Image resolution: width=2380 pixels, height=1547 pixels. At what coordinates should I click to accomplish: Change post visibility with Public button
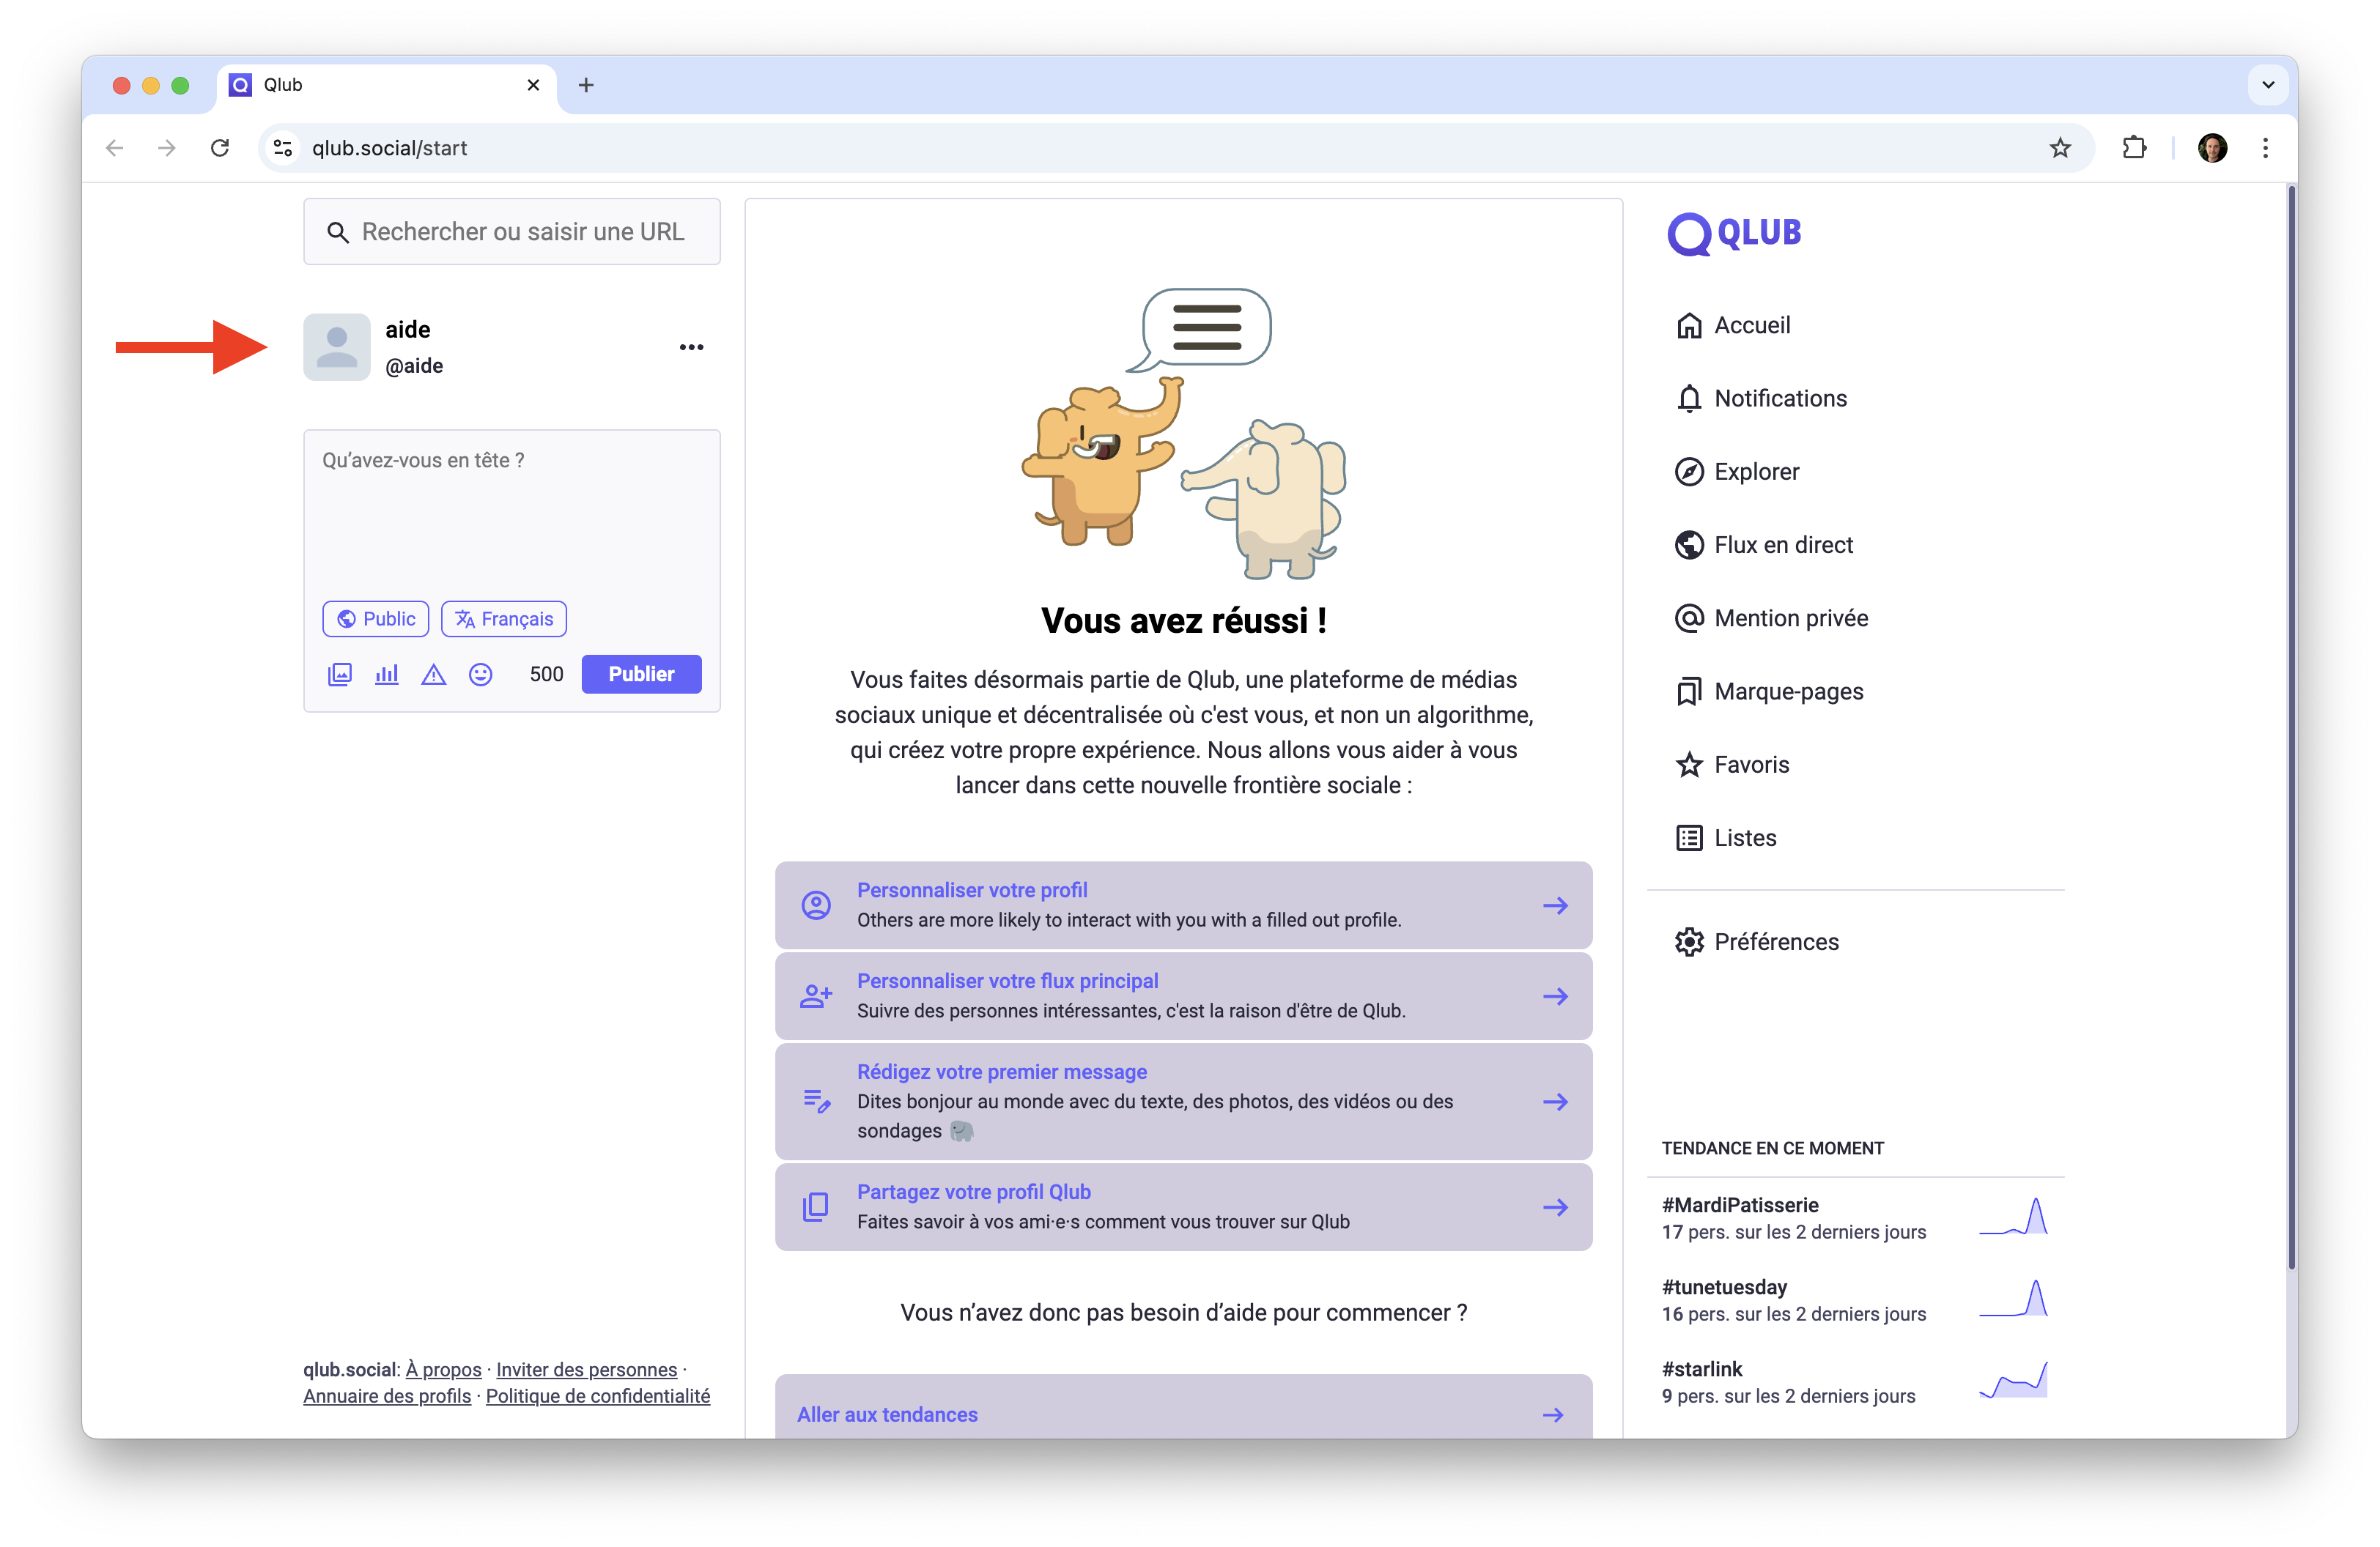coord(376,619)
